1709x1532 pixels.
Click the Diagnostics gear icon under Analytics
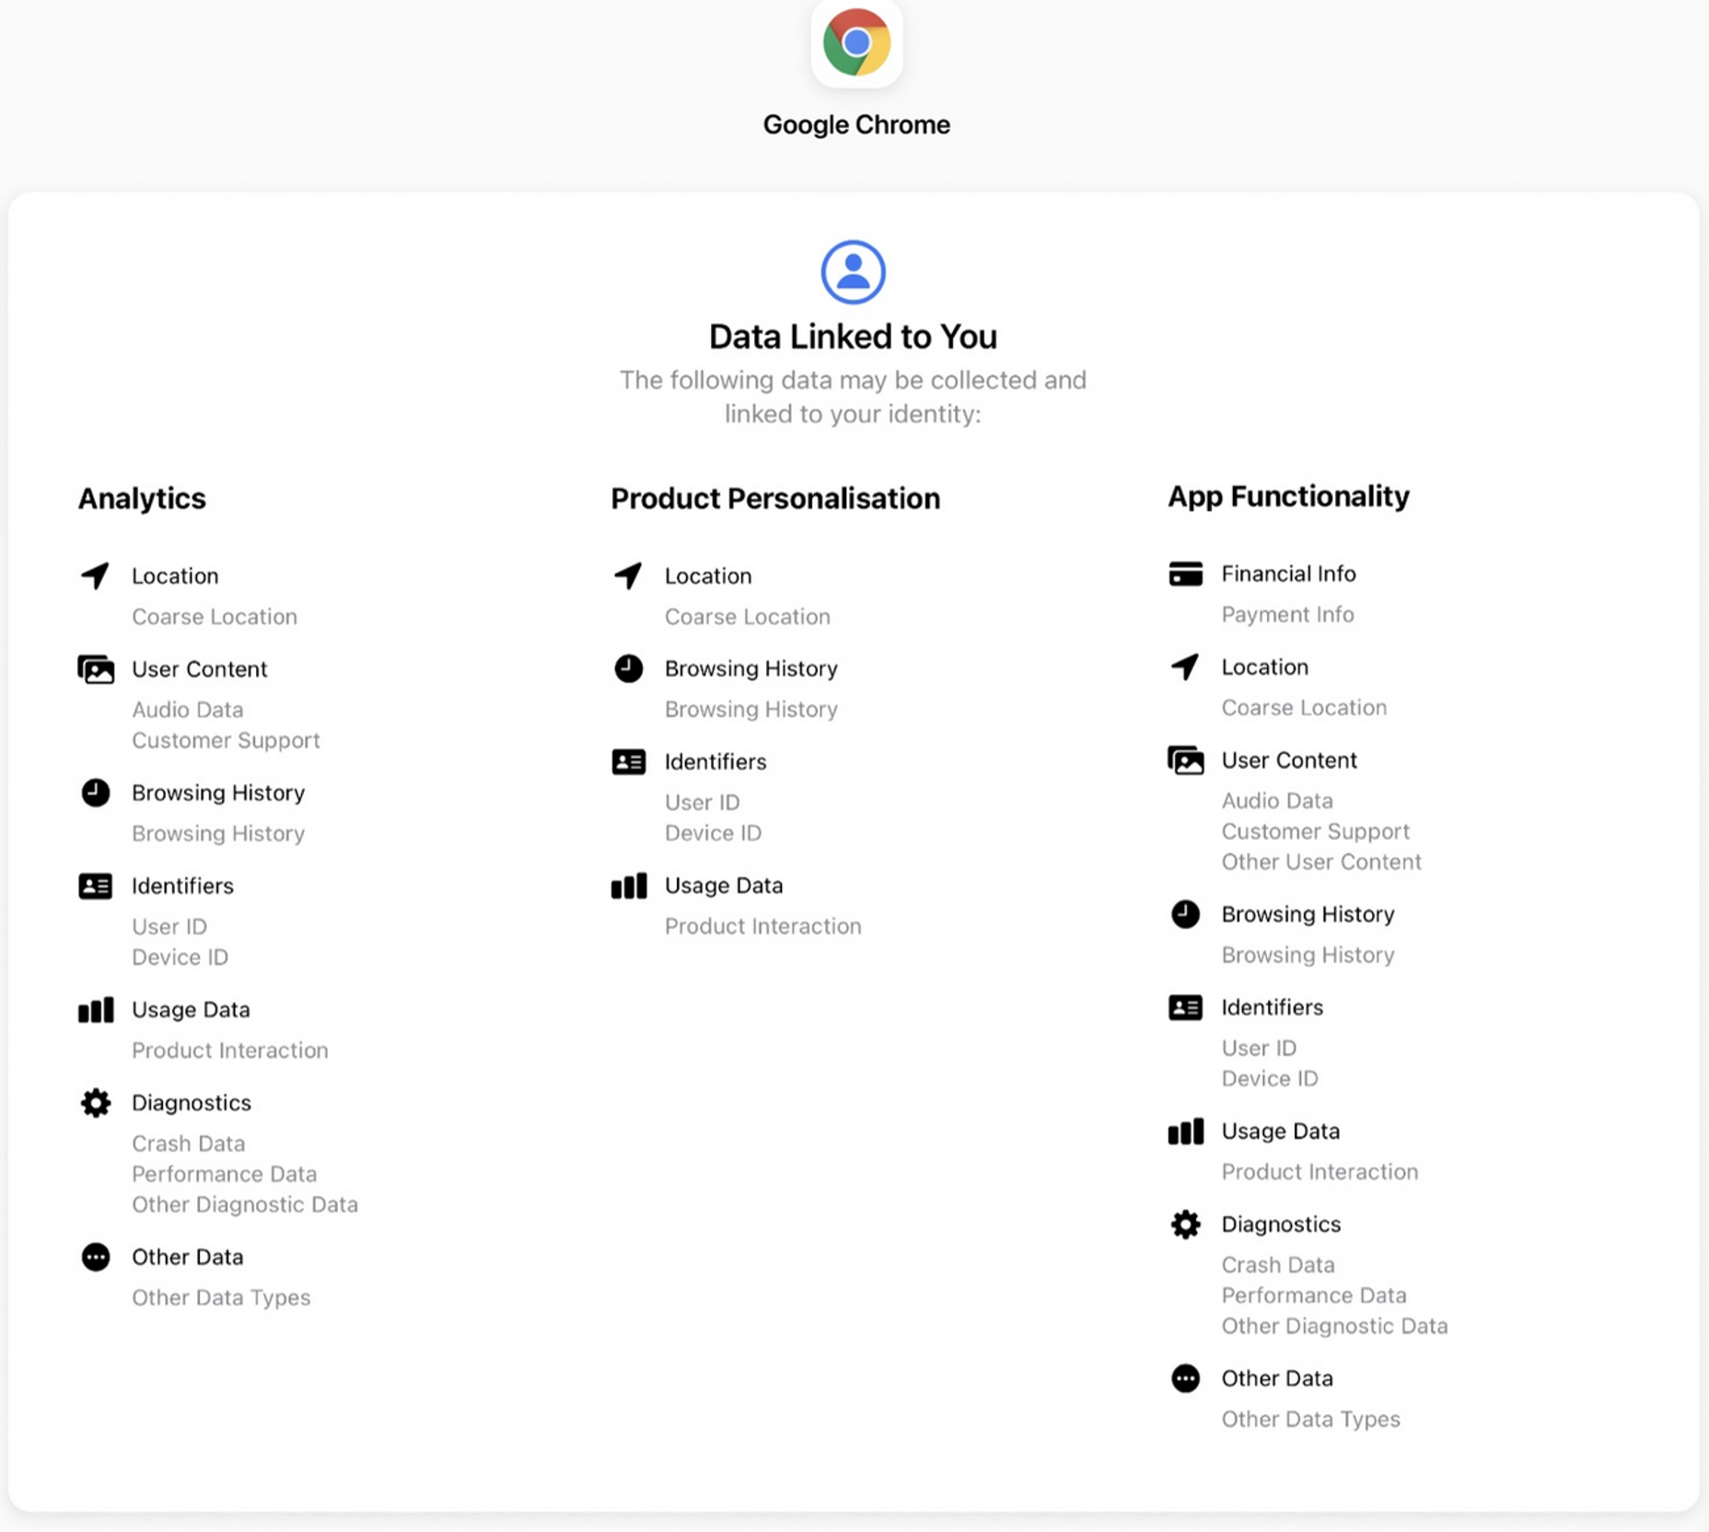coord(96,1102)
